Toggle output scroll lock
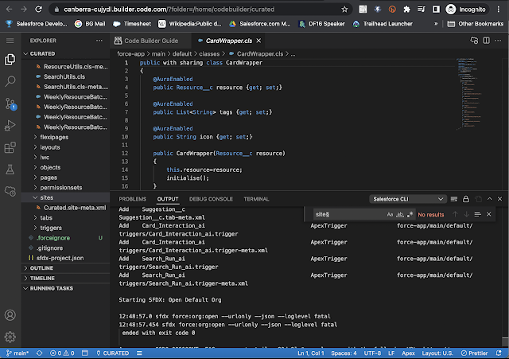This screenshot has width=509, height=359. pyautogui.click(x=466, y=199)
